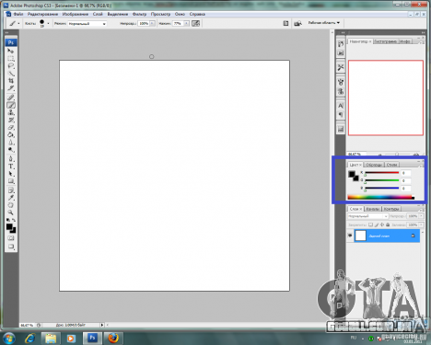
Task: Switch to the Образцы tab
Action: [x=374, y=165]
